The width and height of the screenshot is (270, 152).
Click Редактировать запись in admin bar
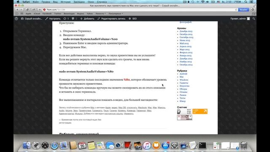pyautogui.click(x=111, y=19)
